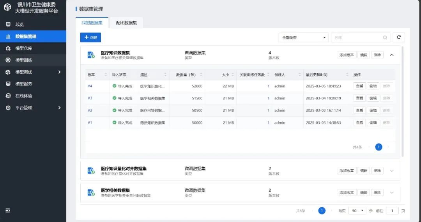Open the 50 per page dropdown

(357, 211)
